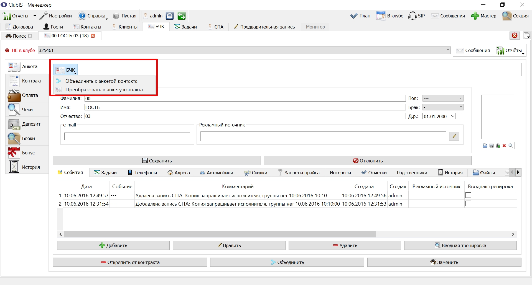This screenshot has width=532, height=285.
Task: Click the red delete photo icon
Action: pos(504,146)
